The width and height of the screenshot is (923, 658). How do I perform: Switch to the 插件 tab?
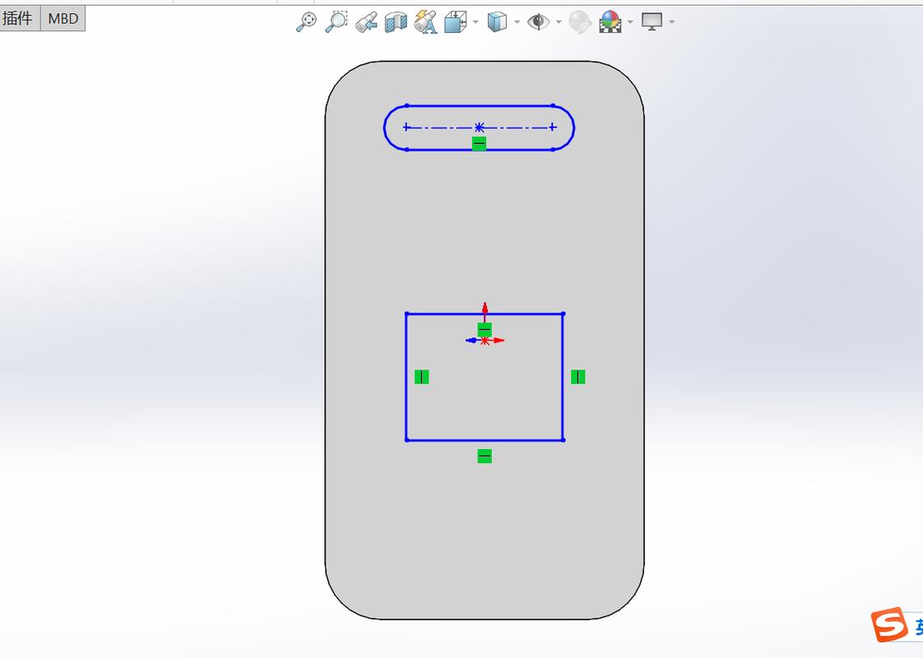(18, 18)
